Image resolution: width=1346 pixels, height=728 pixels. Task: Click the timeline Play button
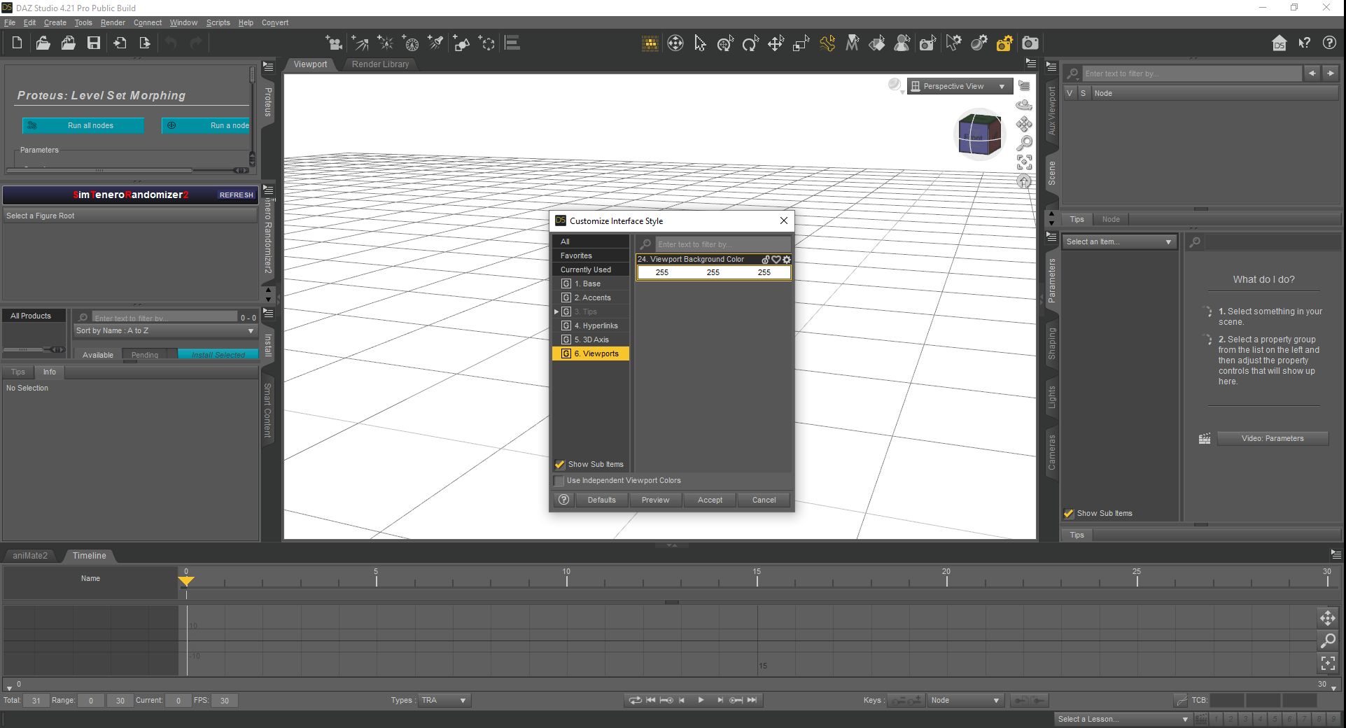tap(701, 700)
